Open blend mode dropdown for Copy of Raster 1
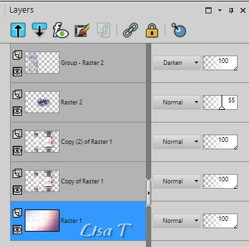This screenshot has width=249, height=247. [177, 181]
